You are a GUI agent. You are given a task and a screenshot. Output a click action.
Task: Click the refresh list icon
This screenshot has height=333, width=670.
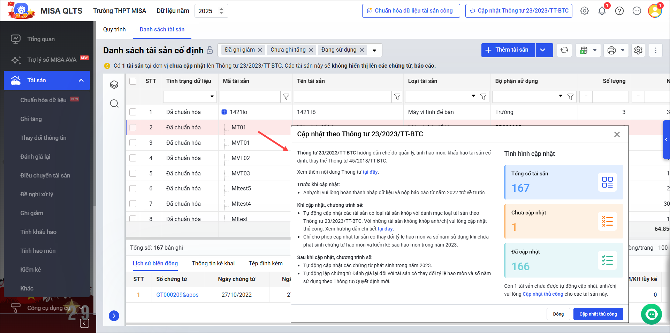pyautogui.click(x=564, y=50)
